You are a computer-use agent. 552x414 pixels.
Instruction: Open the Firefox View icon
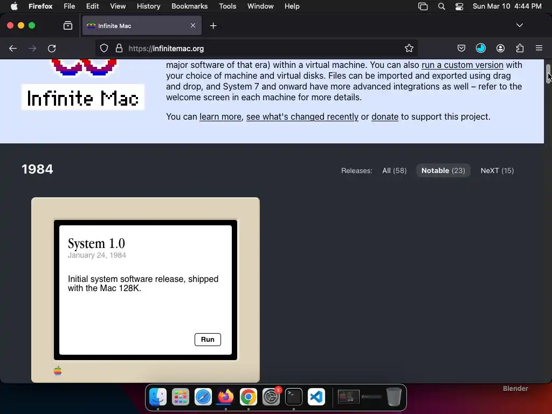click(68, 25)
